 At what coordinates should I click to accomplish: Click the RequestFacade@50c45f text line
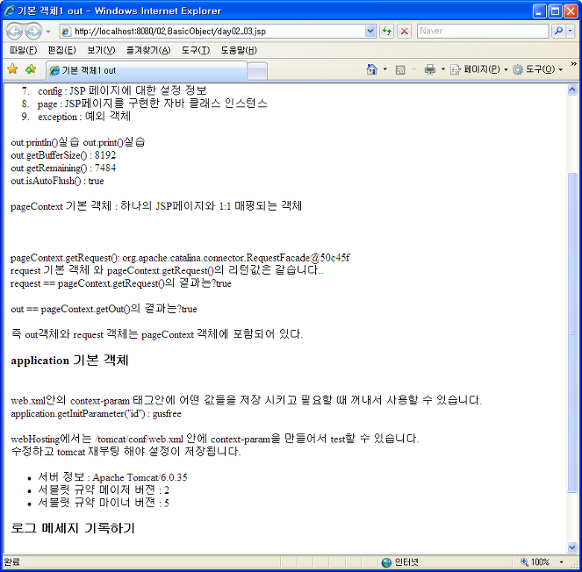(180, 258)
